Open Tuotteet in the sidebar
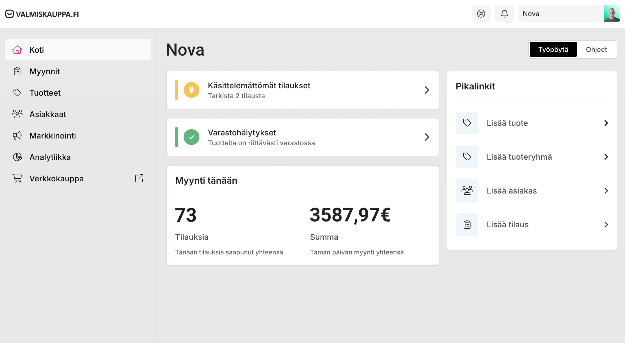This screenshot has height=343, width=625. pyautogui.click(x=45, y=93)
